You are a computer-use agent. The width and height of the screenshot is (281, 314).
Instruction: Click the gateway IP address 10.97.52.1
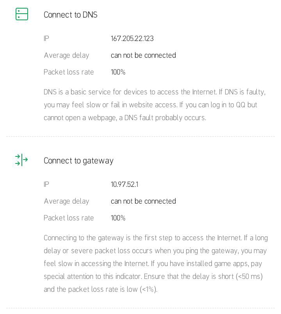pyautogui.click(x=124, y=184)
